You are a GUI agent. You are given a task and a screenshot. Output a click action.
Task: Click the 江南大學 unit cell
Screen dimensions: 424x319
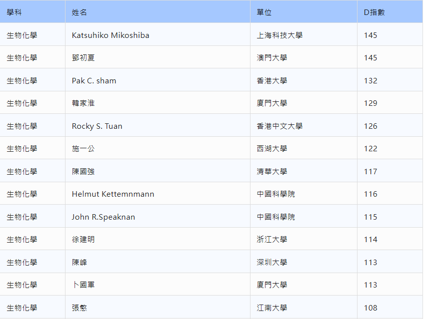pyautogui.click(x=272, y=308)
